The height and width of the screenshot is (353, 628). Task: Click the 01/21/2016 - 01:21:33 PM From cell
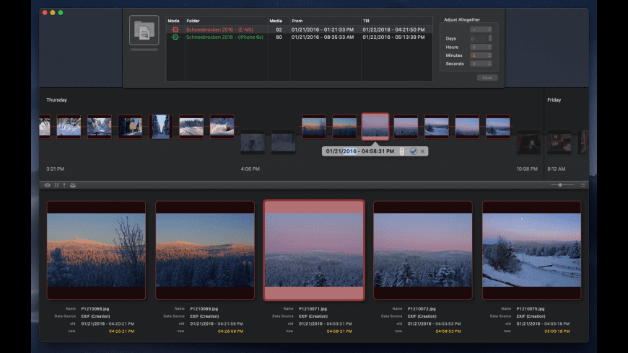coord(323,30)
